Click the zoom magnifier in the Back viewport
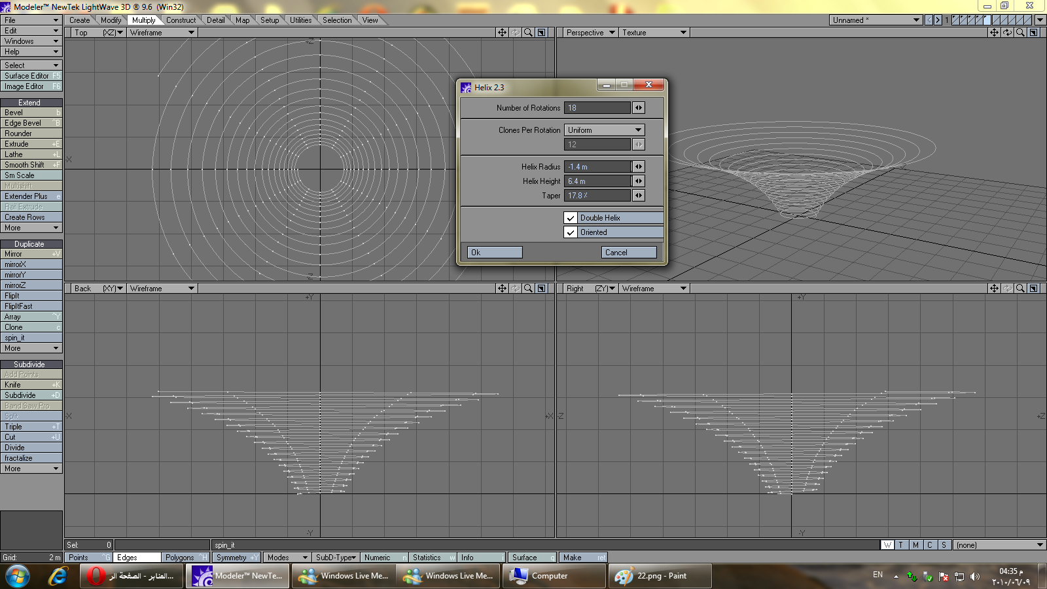The height and width of the screenshot is (589, 1047). [528, 288]
